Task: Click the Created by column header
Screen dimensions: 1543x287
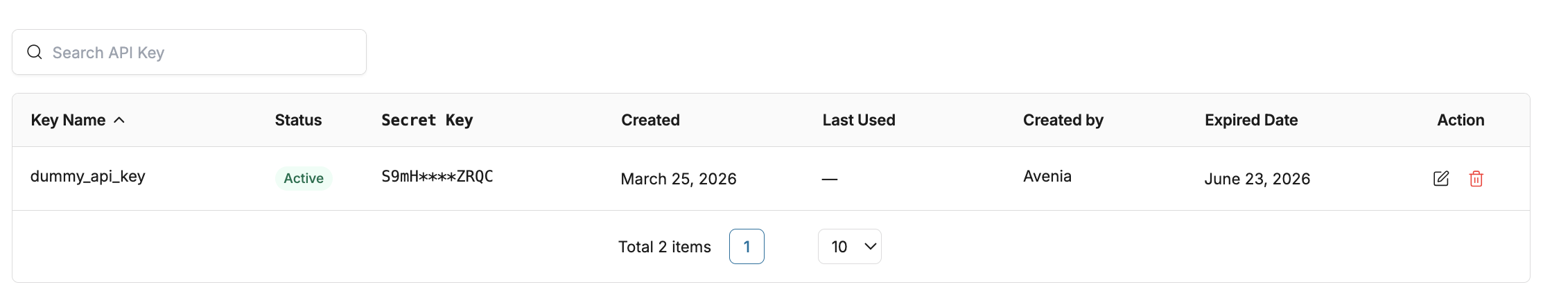Action: pyautogui.click(x=1063, y=120)
